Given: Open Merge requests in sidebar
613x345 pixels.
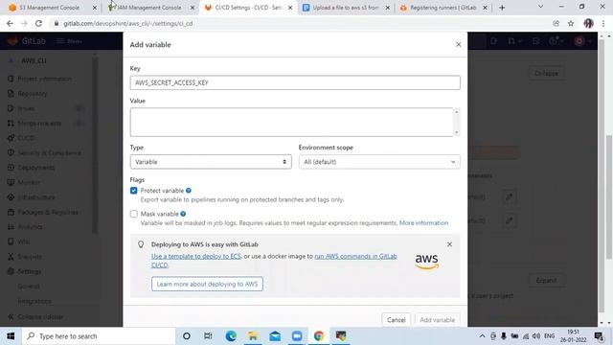Looking at the screenshot, I should tap(39, 124).
